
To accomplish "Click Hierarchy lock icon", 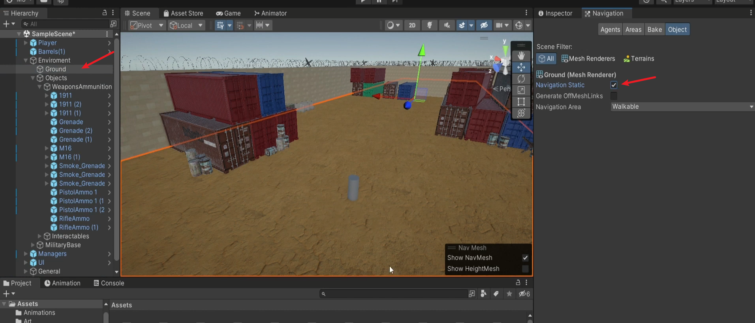I will (x=104, y=13).
